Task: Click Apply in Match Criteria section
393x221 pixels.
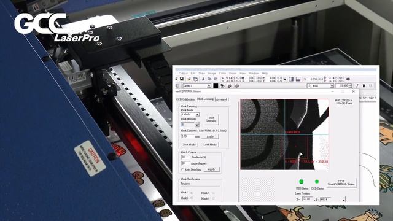Action: point(211,169)
